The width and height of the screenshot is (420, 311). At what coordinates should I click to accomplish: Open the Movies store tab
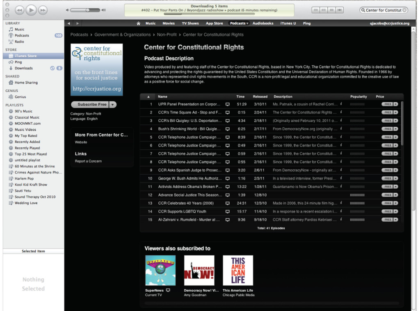(x=169, y=23)
